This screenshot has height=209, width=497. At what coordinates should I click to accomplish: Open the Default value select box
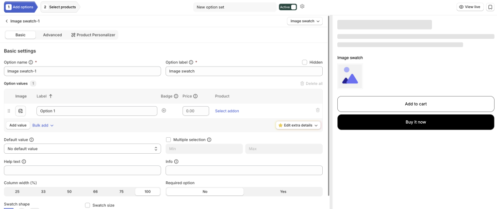click(83, 148)
